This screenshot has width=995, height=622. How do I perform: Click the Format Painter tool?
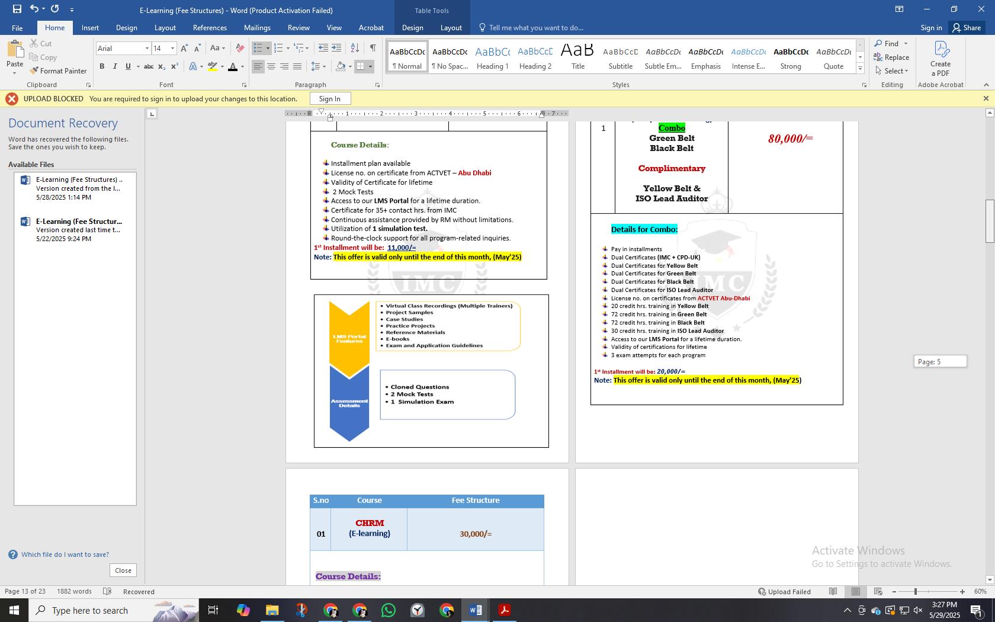[58, 70]
